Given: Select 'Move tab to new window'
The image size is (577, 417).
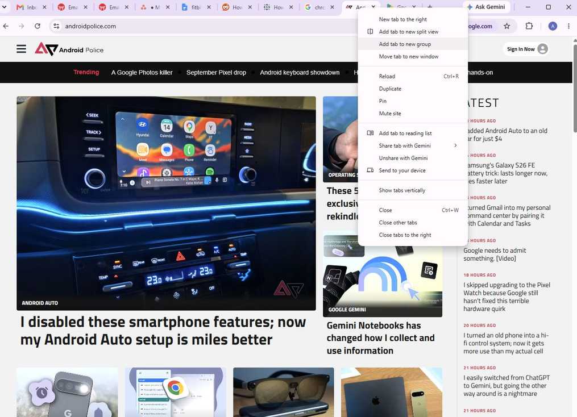Looking at the screenshot, I should click(x=413, y=57).
